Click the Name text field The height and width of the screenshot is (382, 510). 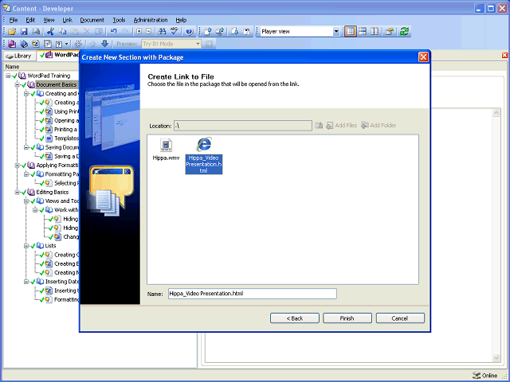253,294
